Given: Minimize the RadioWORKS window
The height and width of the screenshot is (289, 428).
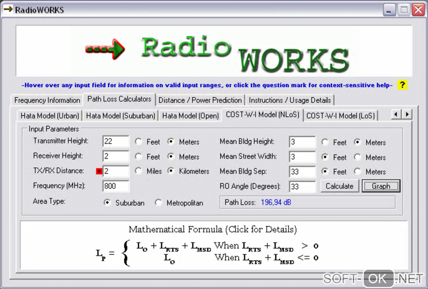Looking at the screenshot, I should pyautogui.click(x=389, y=10).
